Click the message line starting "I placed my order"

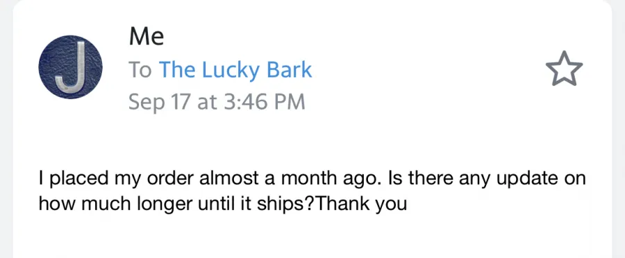(312, 179)
